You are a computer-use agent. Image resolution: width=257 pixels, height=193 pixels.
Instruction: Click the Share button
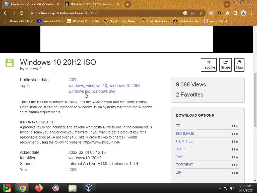(x=225, y=65)
